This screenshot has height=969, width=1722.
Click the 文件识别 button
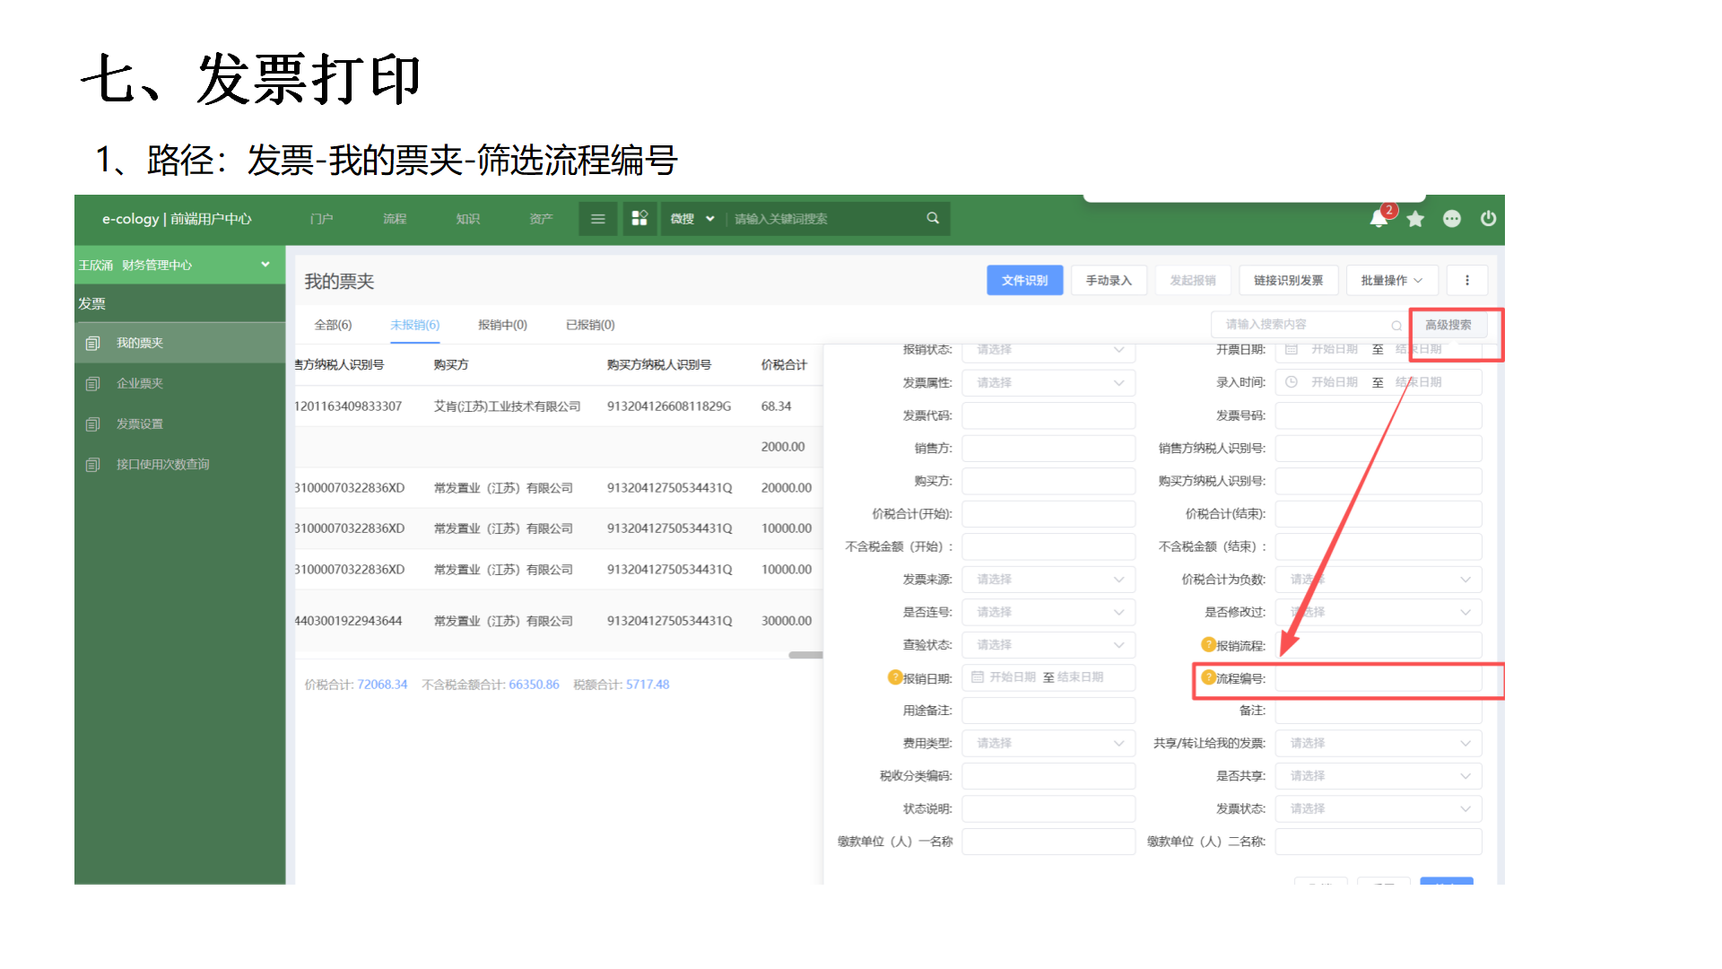(1024, 281)
